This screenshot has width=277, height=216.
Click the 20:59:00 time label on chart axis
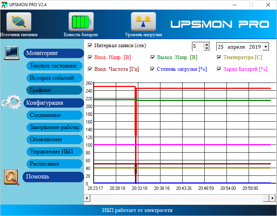point(250,188)
